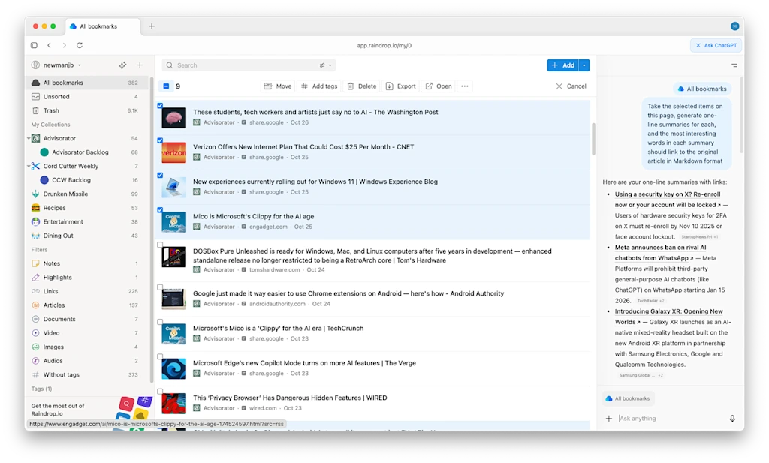Click the sparkle AI icon above the sidebar
This screenshot has width=769, height=463.
click(122, 65)
